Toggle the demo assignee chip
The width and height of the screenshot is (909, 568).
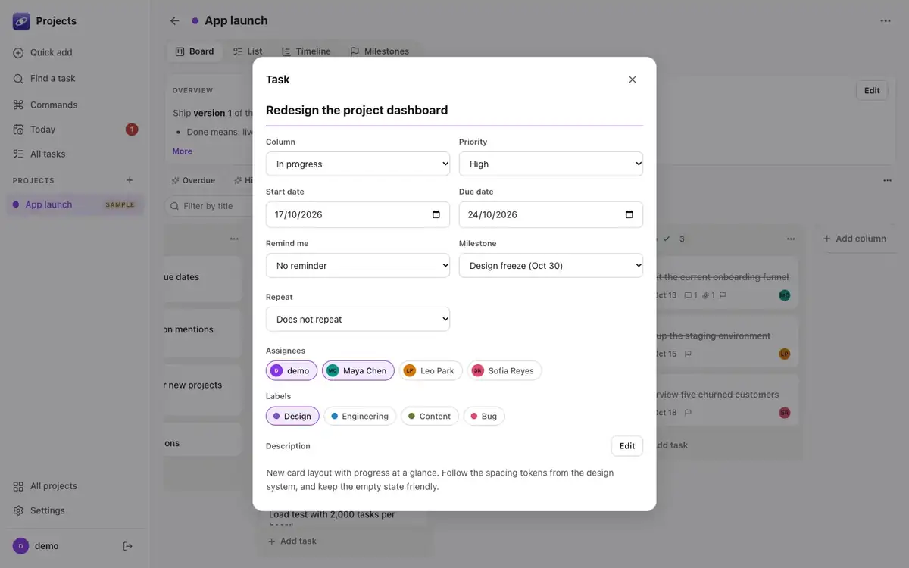(x=292, y=370)
